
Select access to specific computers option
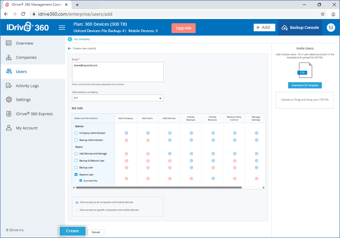[76, 210]
